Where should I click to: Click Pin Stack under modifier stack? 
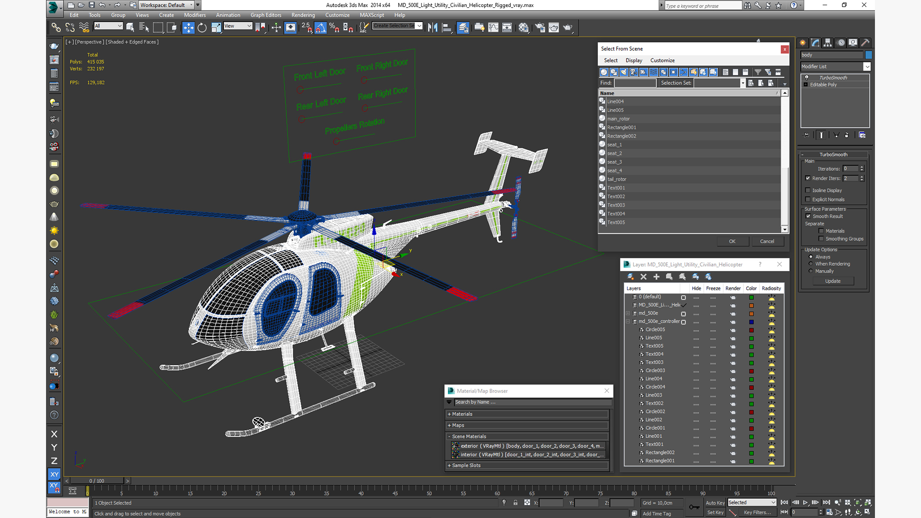coord(806,135)
